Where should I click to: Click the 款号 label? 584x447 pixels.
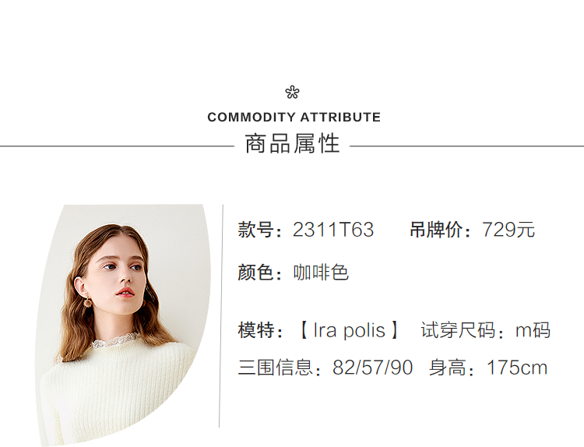(x=256, y=231)
